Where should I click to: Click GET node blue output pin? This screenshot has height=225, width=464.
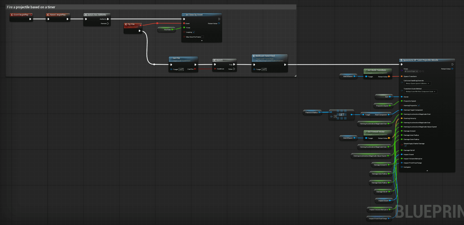click(x=352, y=114)
